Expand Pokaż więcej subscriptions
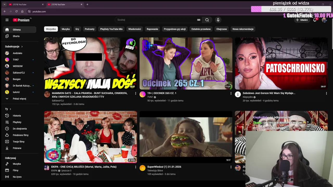Viewport: 333px width, 187px height. [x=20, y=99]
